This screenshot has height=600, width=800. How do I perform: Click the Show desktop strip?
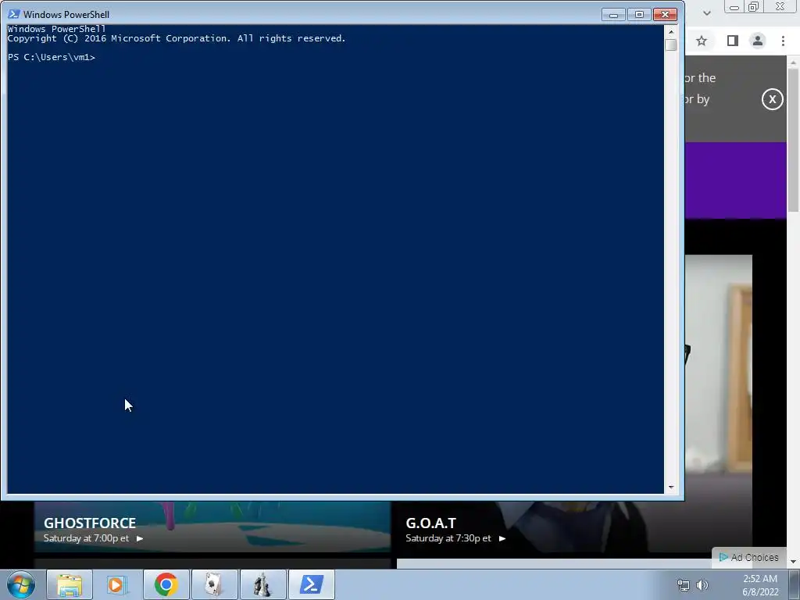point(795,584)
